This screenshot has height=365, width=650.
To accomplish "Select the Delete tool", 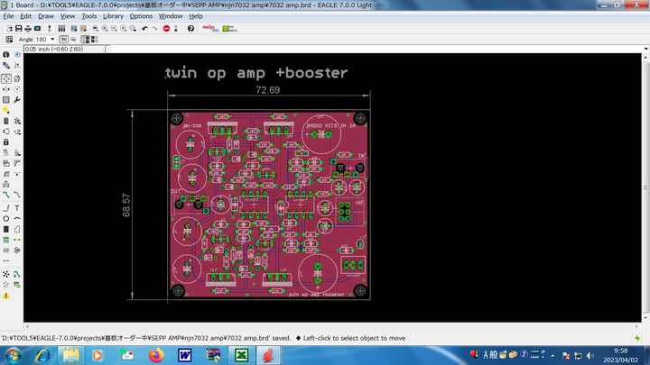I will click(5, 121).
